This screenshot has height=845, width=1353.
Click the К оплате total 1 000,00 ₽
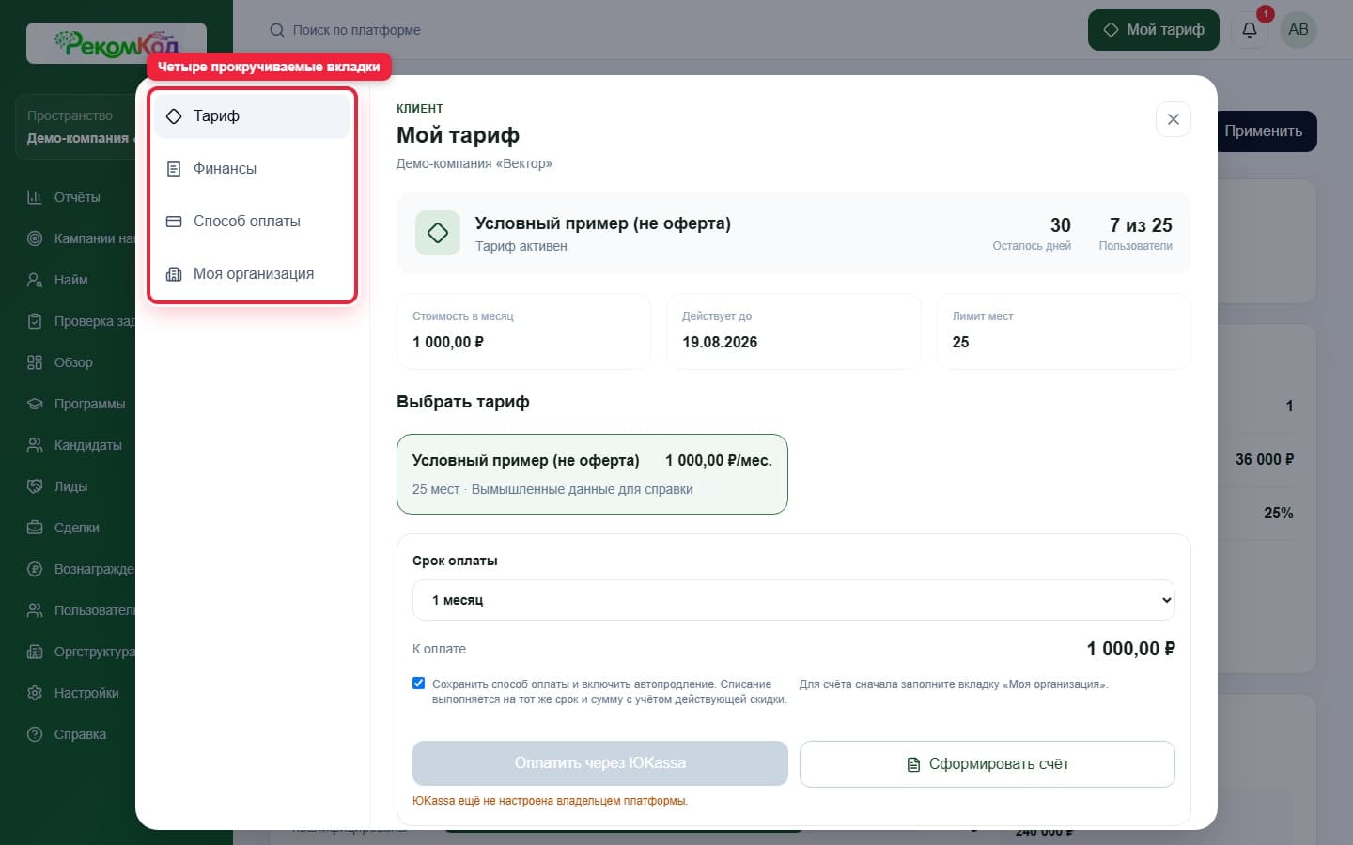(x=1131, y=649)
